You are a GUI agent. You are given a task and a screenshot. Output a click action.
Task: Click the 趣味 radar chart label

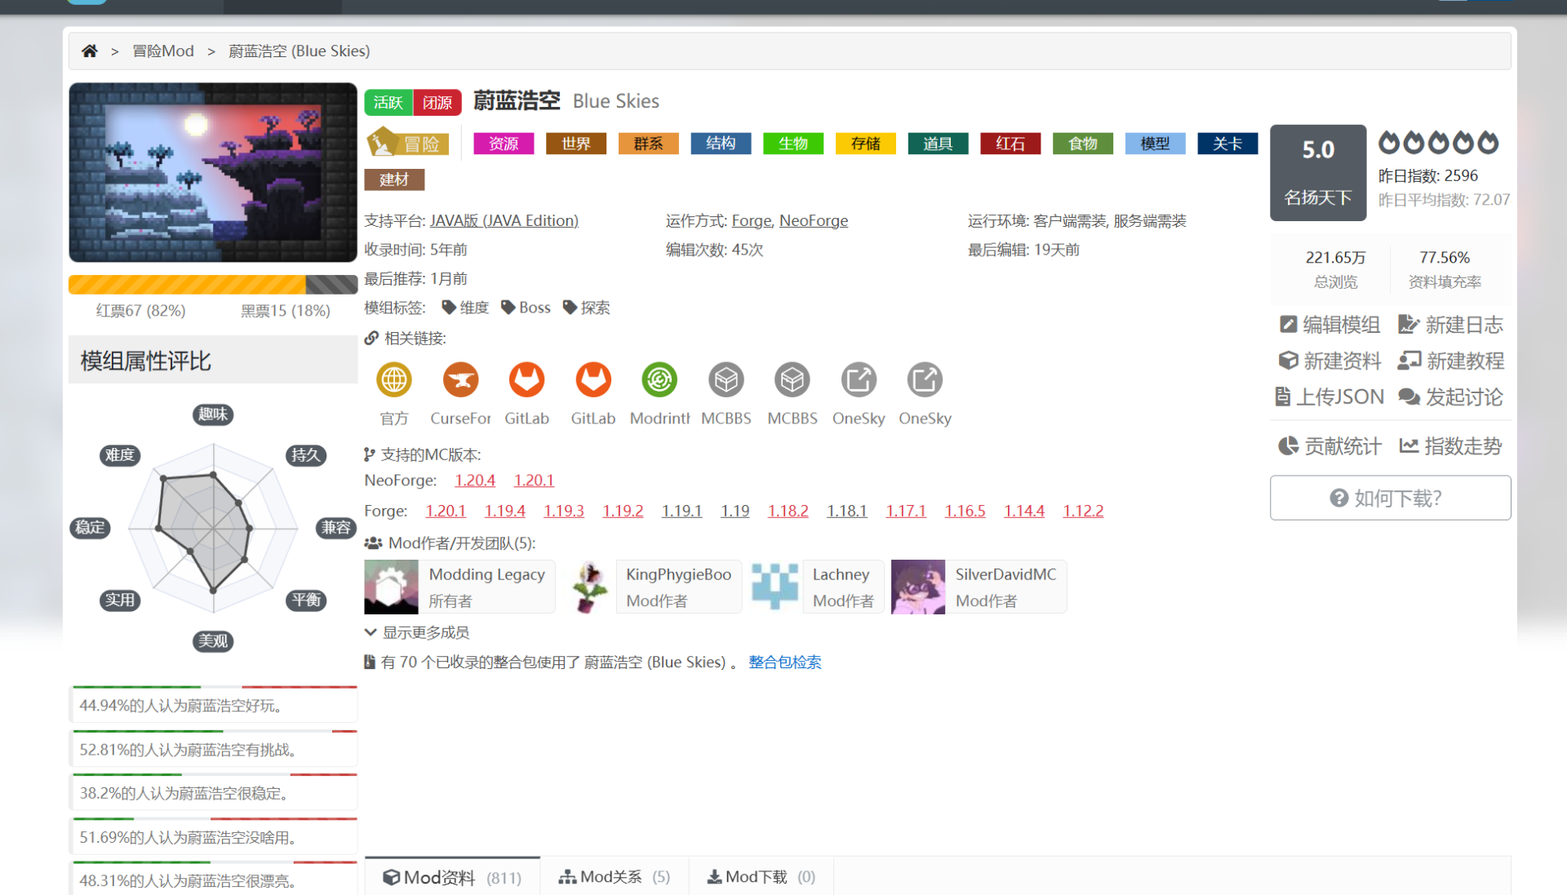point(213,414)
